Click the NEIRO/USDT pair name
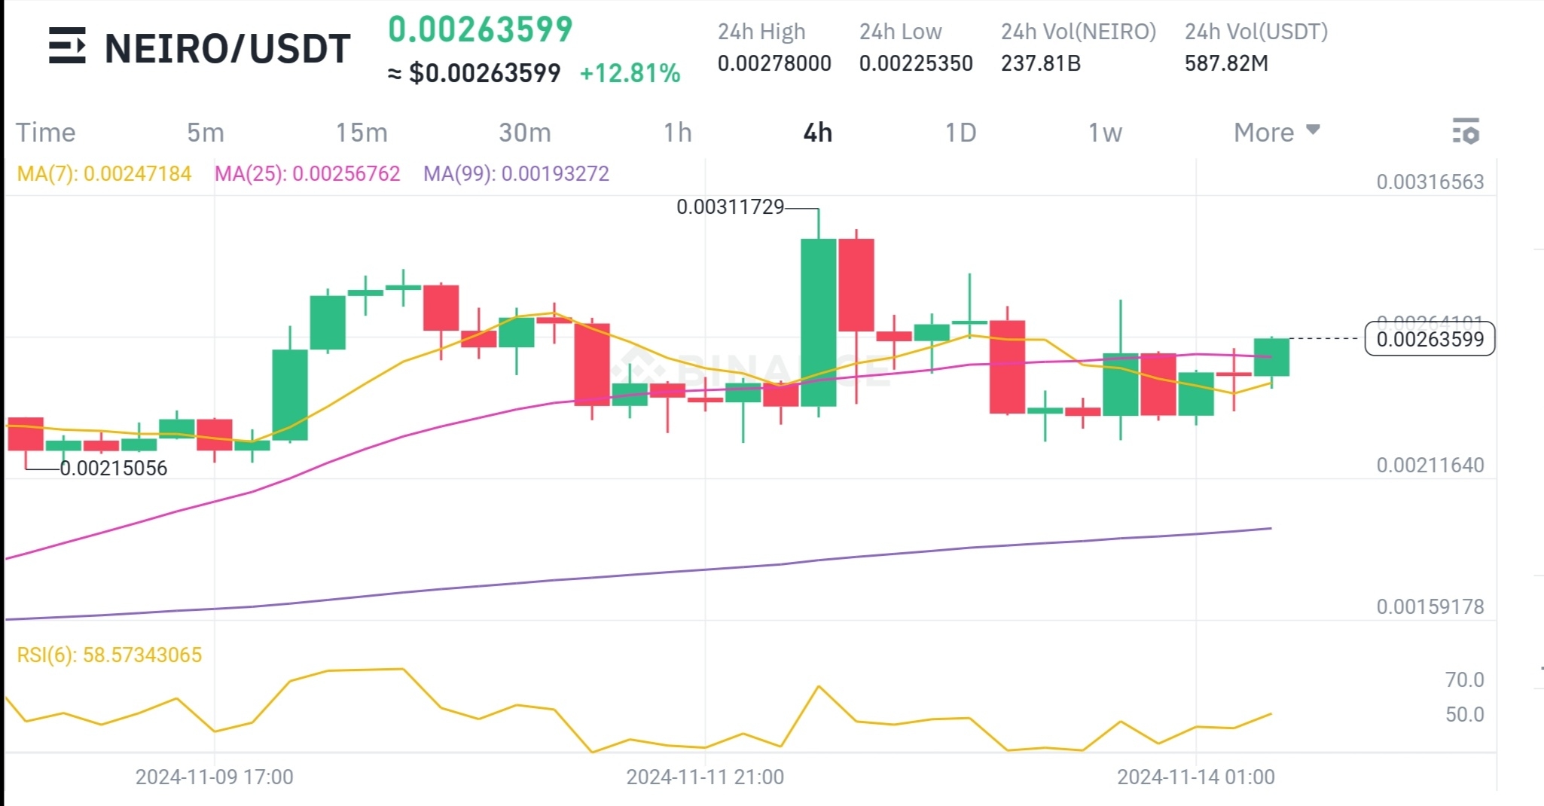This screenshot has width=1544, height=806. point(227,47)
